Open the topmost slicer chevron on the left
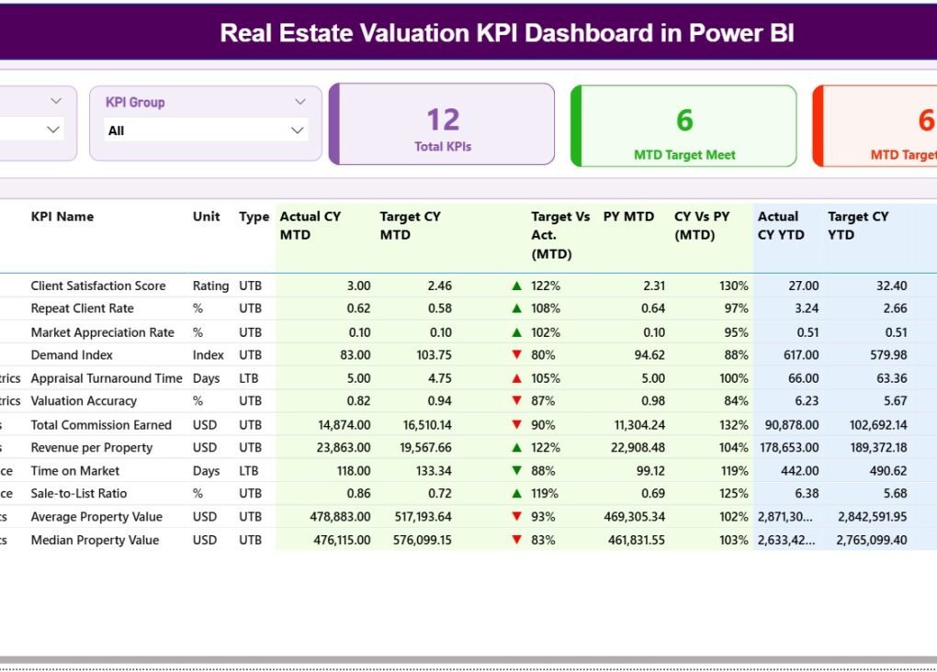The image size is (937, 672). click(x=55, y=100)
